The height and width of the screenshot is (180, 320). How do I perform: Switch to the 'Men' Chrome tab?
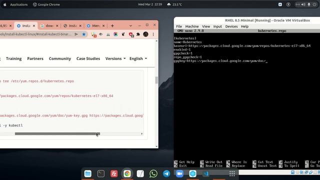tap(95, 25)
